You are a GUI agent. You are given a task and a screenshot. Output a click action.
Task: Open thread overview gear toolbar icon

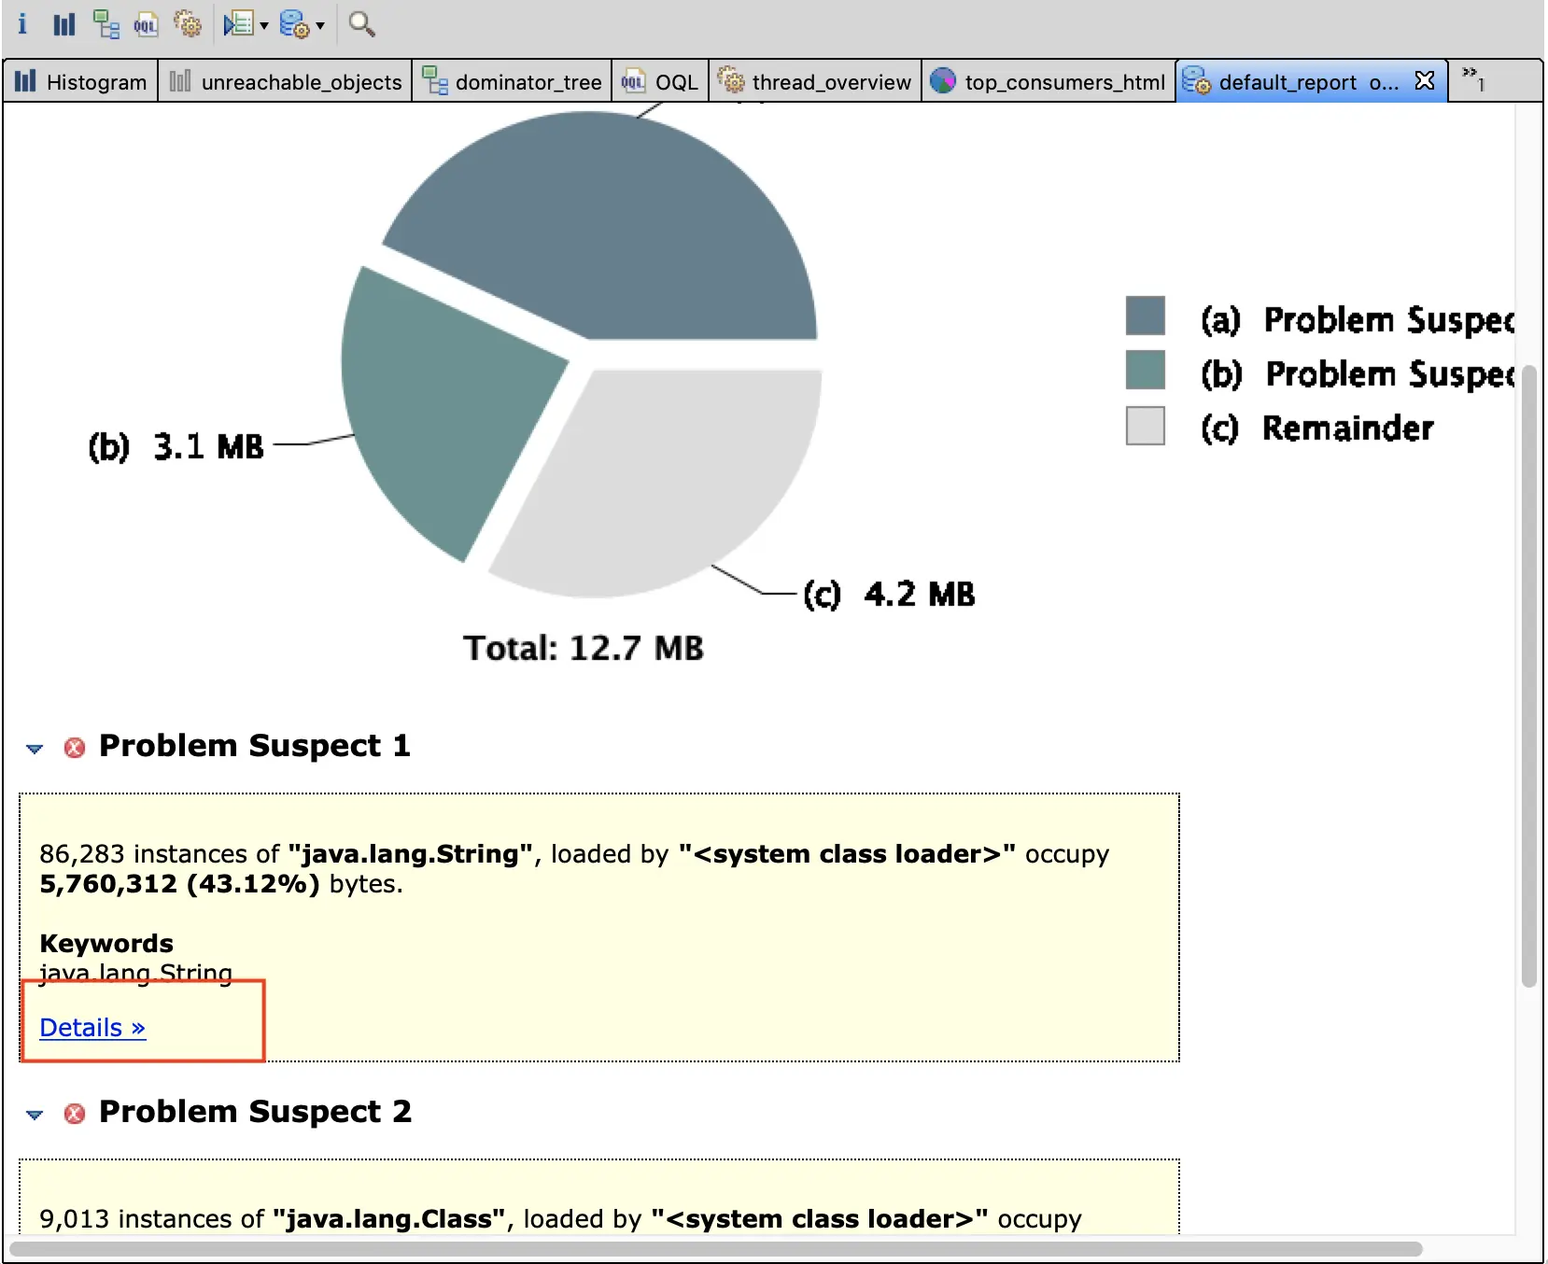point(188,23)
